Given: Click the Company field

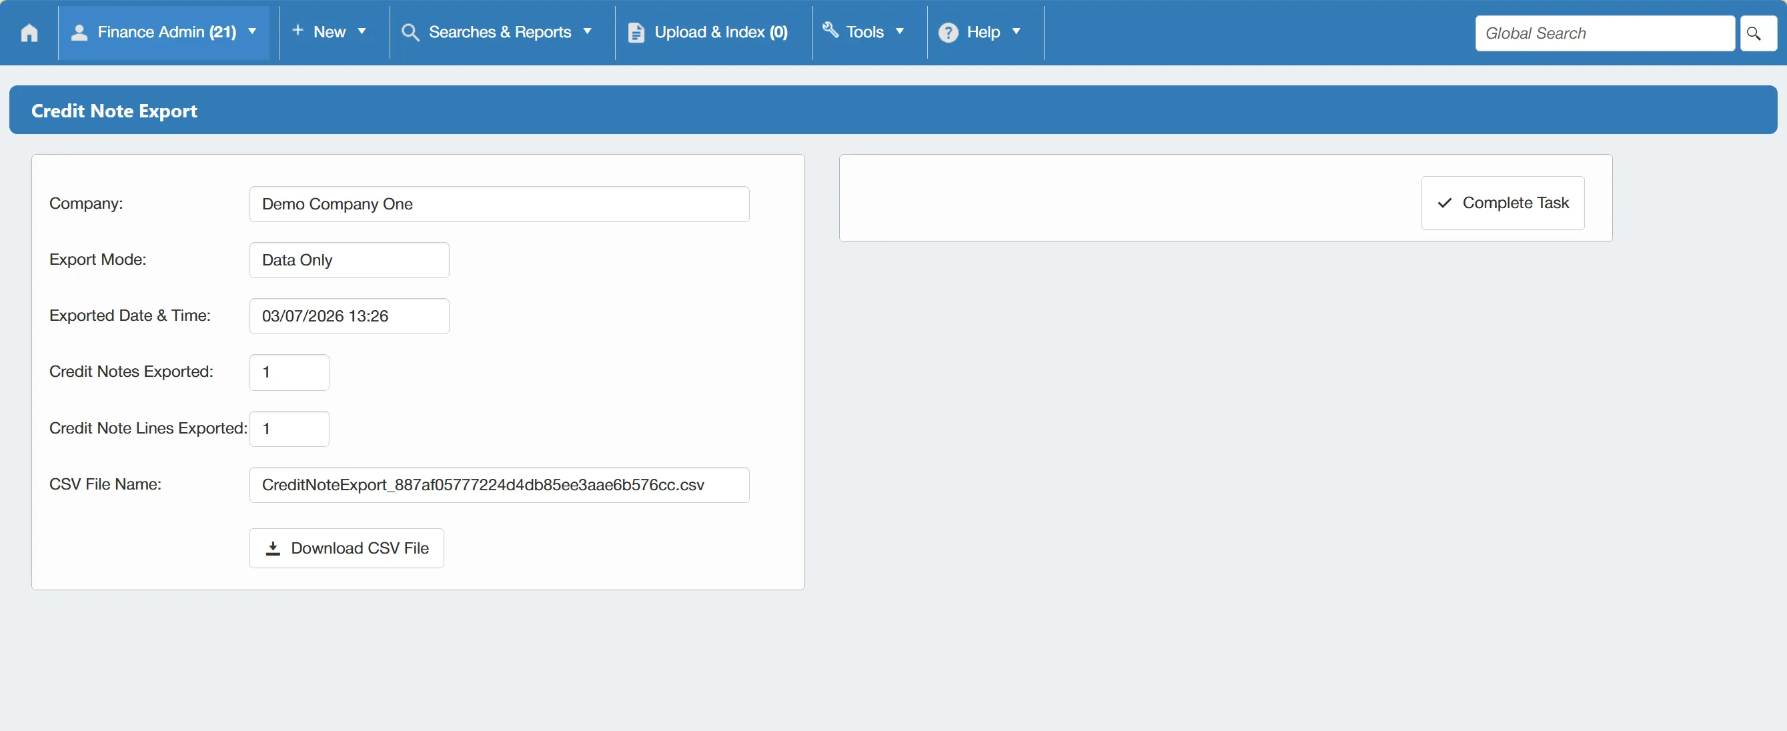Looking at the screenshot, I should [499, 204].
